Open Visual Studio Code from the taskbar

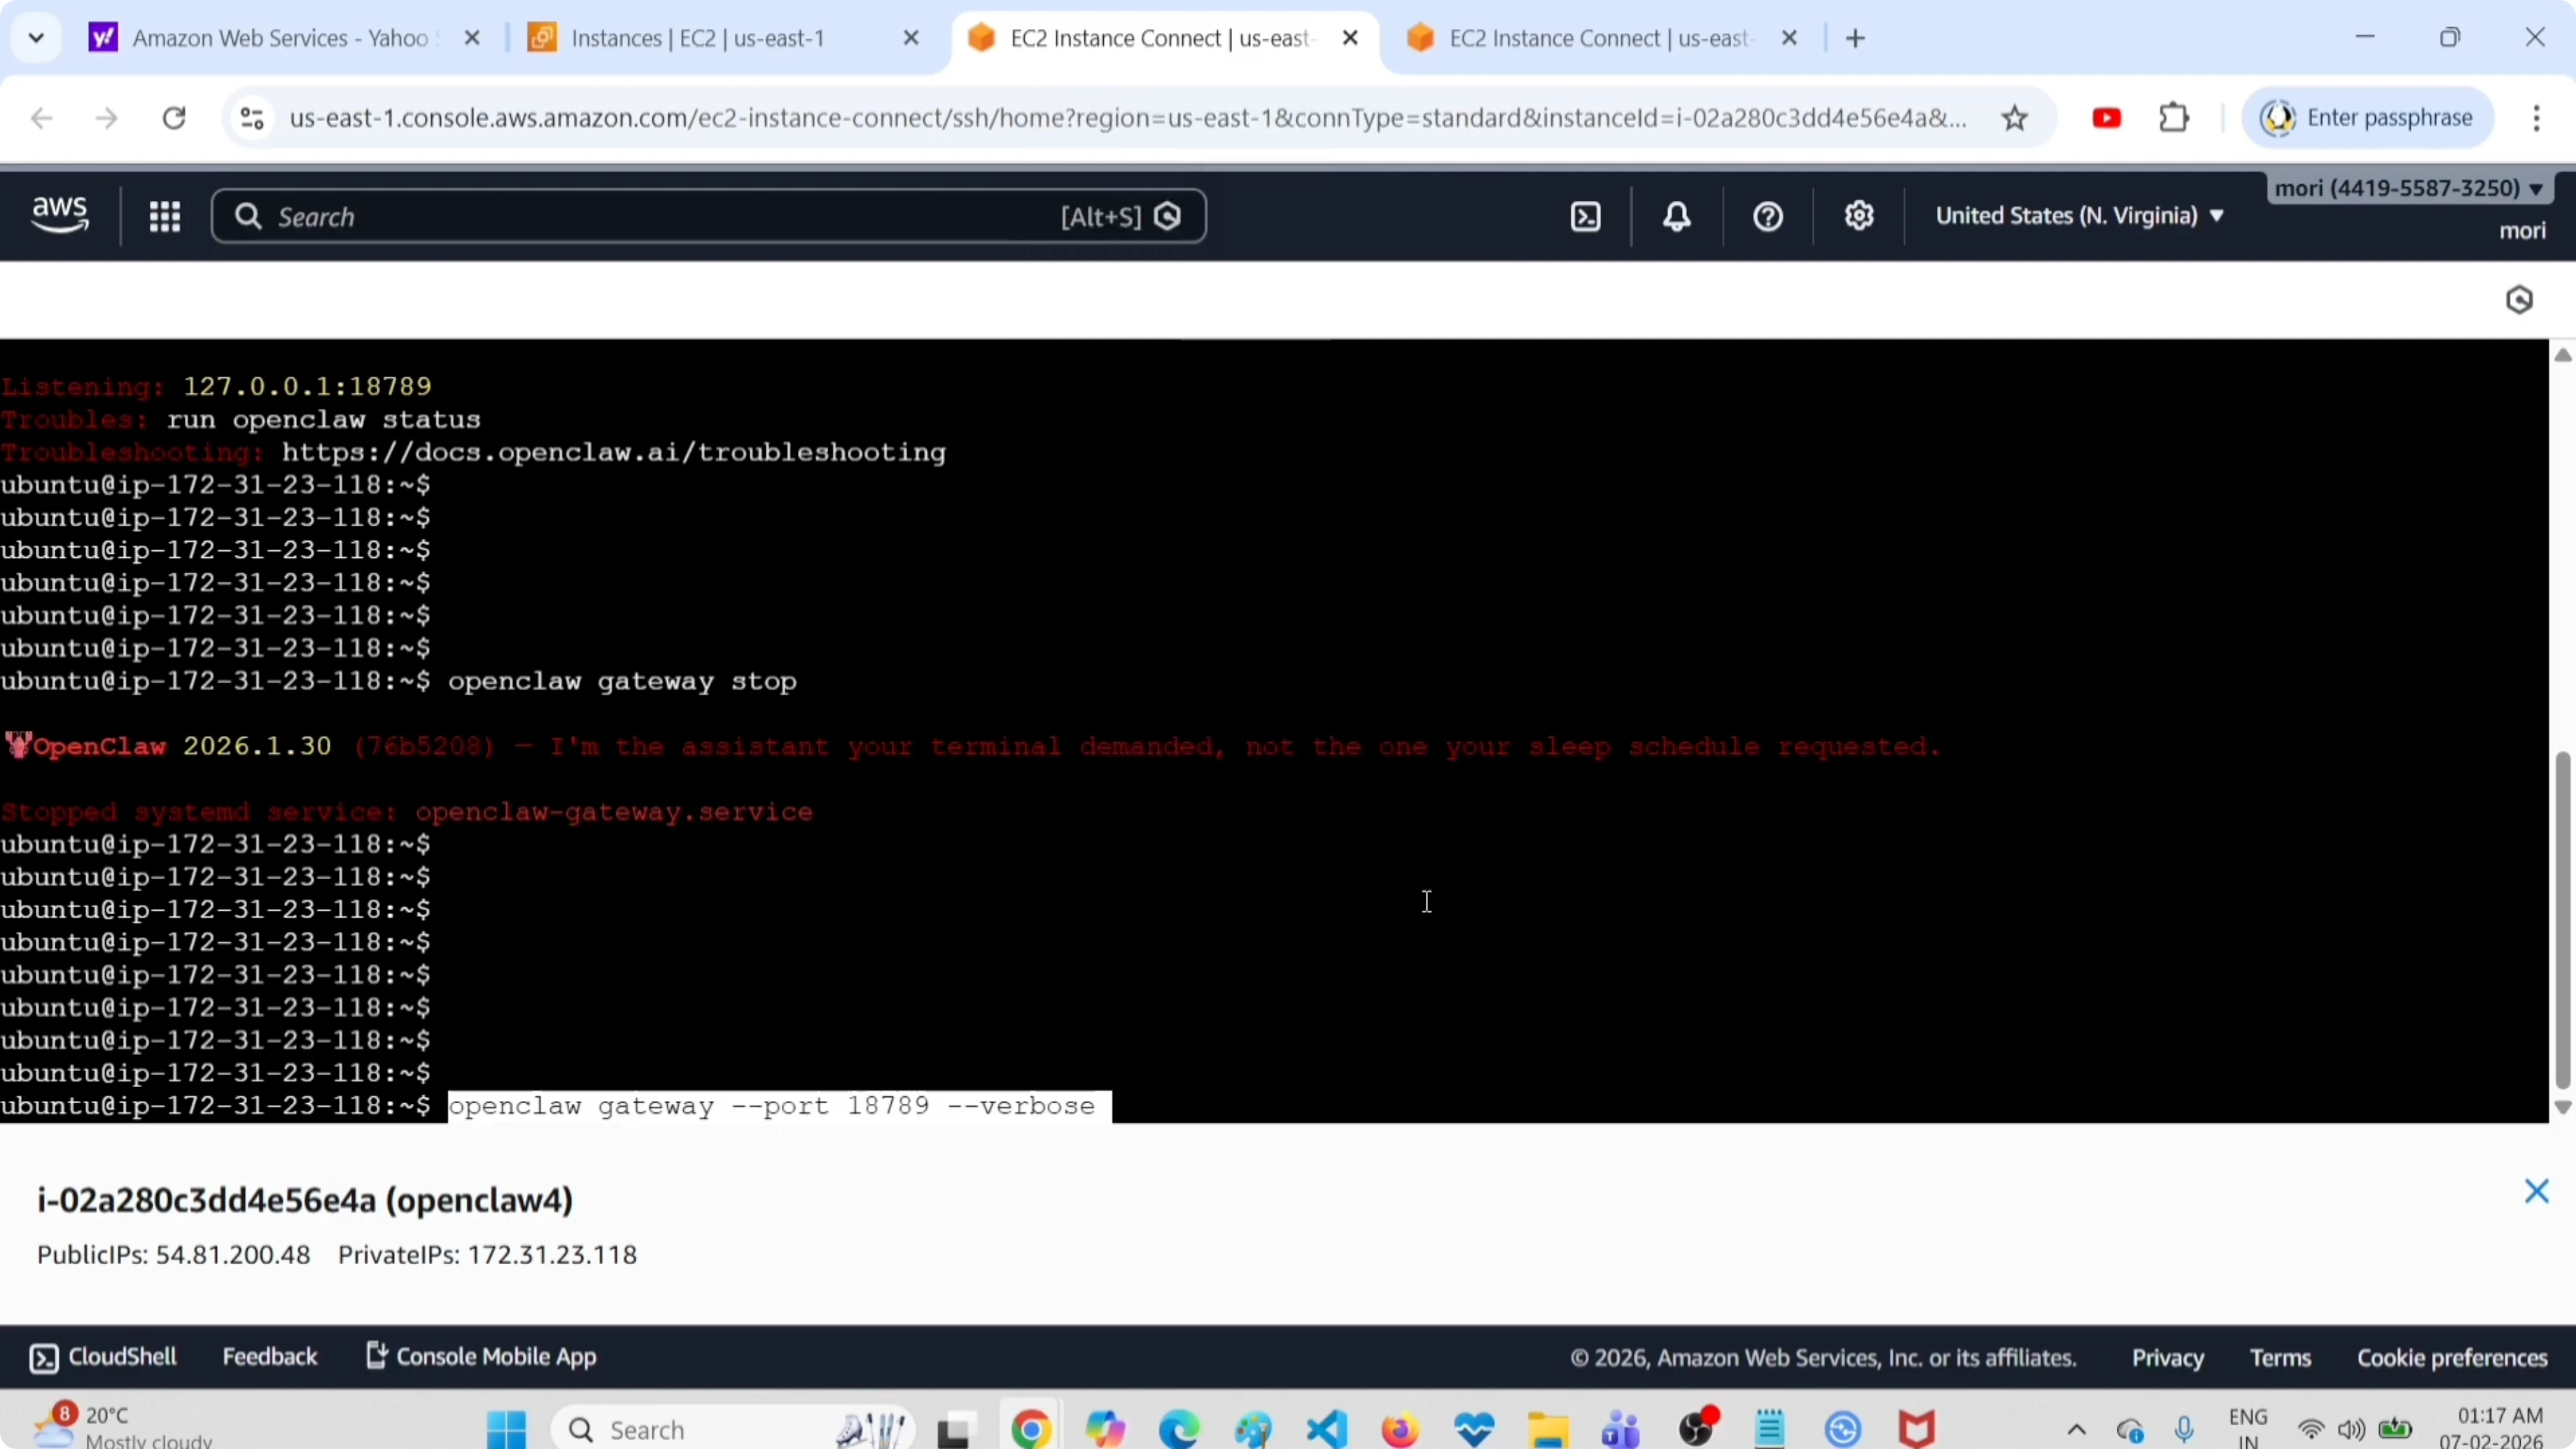click(1326, 1429)
